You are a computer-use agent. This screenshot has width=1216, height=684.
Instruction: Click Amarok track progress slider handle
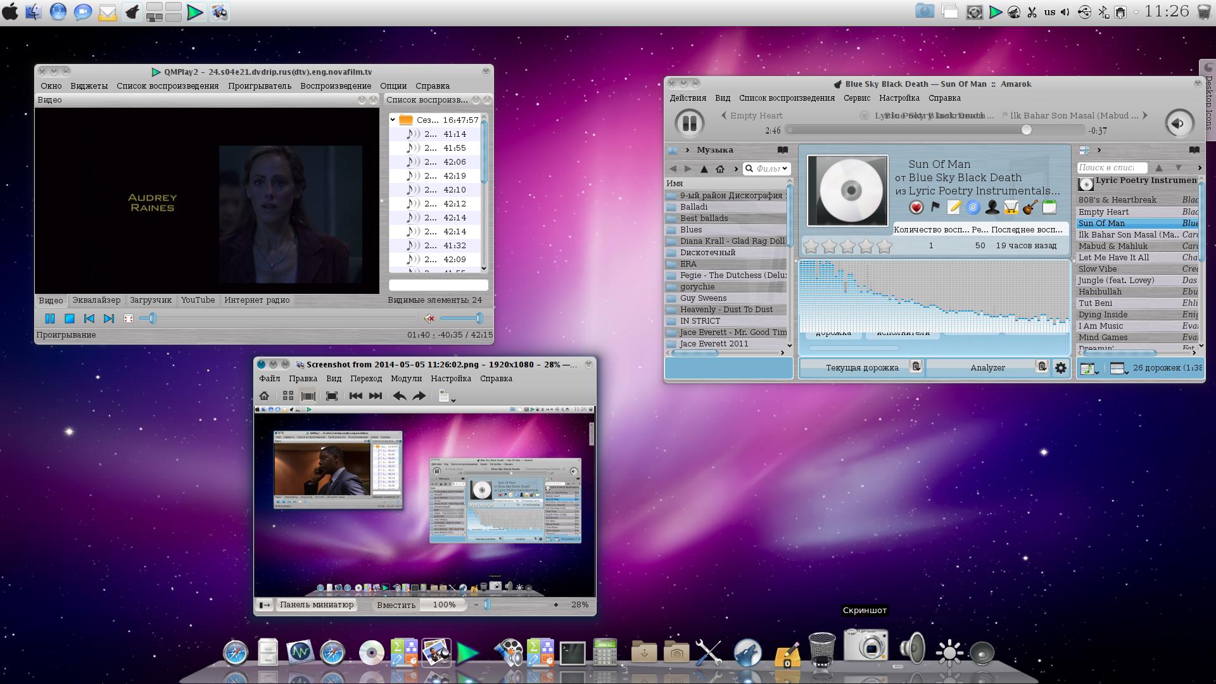tap(1026, 130)
